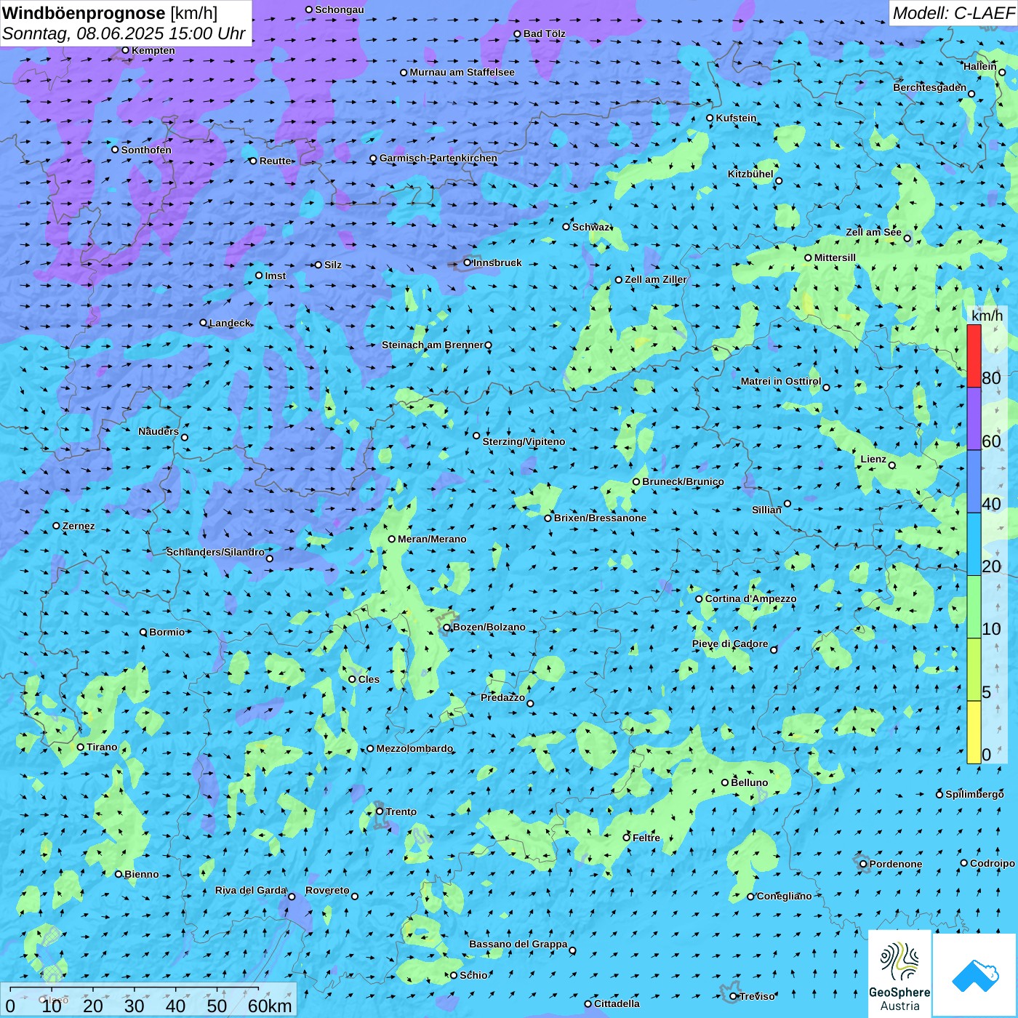This screenshot has width=1018, height=1018.
Task: Click the Brixen/Bressanone label
Action: 600,518
